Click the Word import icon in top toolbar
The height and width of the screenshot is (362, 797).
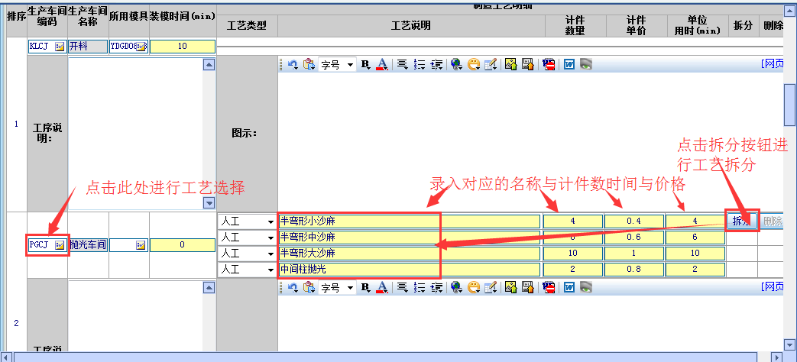pos(569,65)
